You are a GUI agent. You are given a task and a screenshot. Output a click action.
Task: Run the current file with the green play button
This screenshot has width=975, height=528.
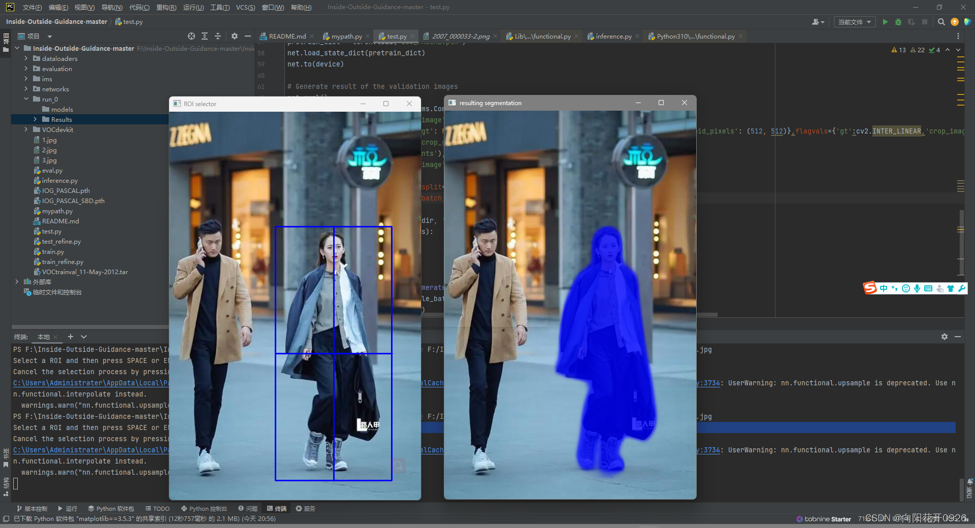point(885,22)
